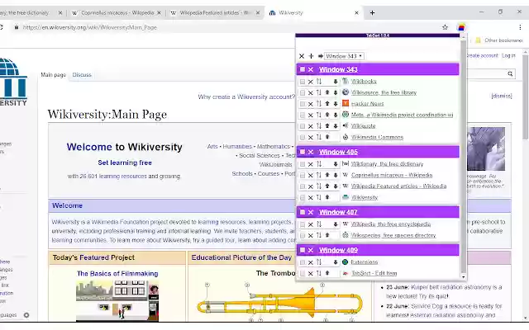Open Chrome's three-dot menu
The height and width of the screenshot is (330, 529).
click(x=520, y=27)
